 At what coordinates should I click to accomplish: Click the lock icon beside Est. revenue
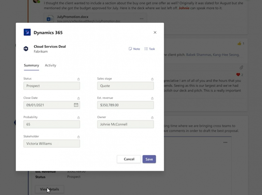(x=152, y=98)
